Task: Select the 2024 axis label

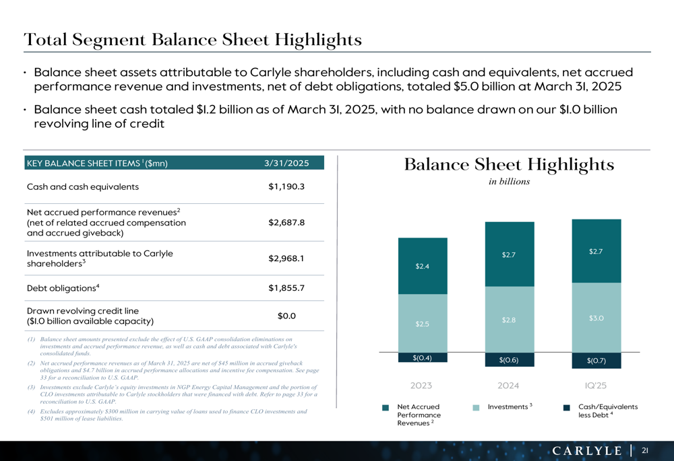Action: pyautogui.click(x=508, y=386)
